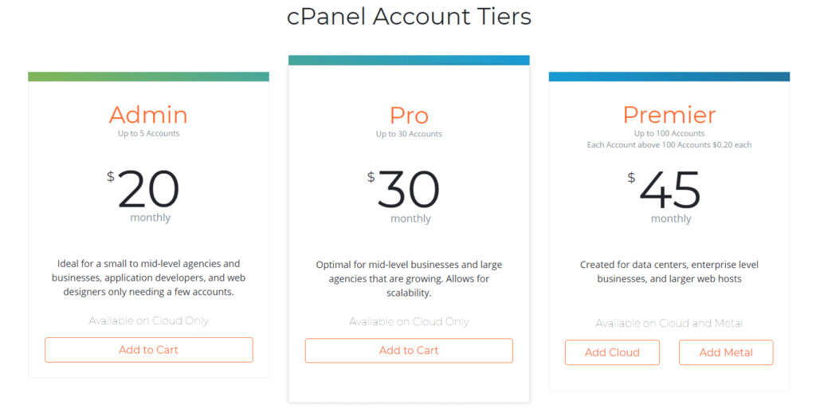816x413 pixels.
Task: Click the teal-blue bar above Pro card
Action: 409,60
